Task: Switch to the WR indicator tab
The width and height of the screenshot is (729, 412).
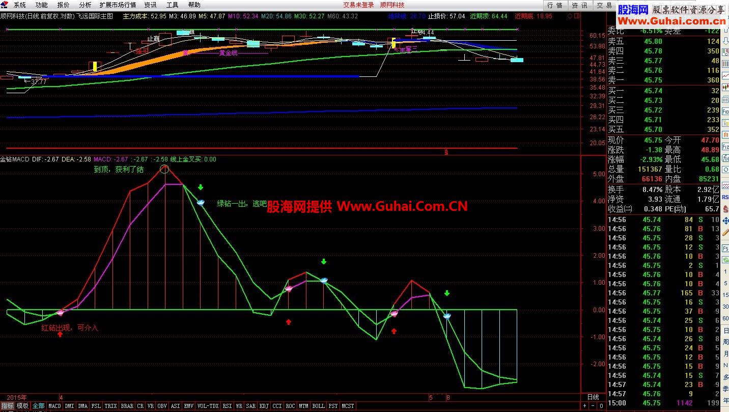Action: tap(239, 406)
